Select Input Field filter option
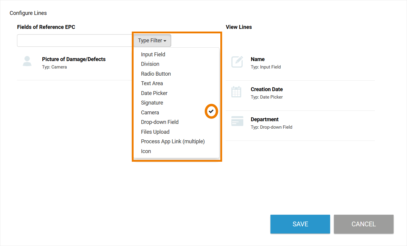 coord(153,55)
